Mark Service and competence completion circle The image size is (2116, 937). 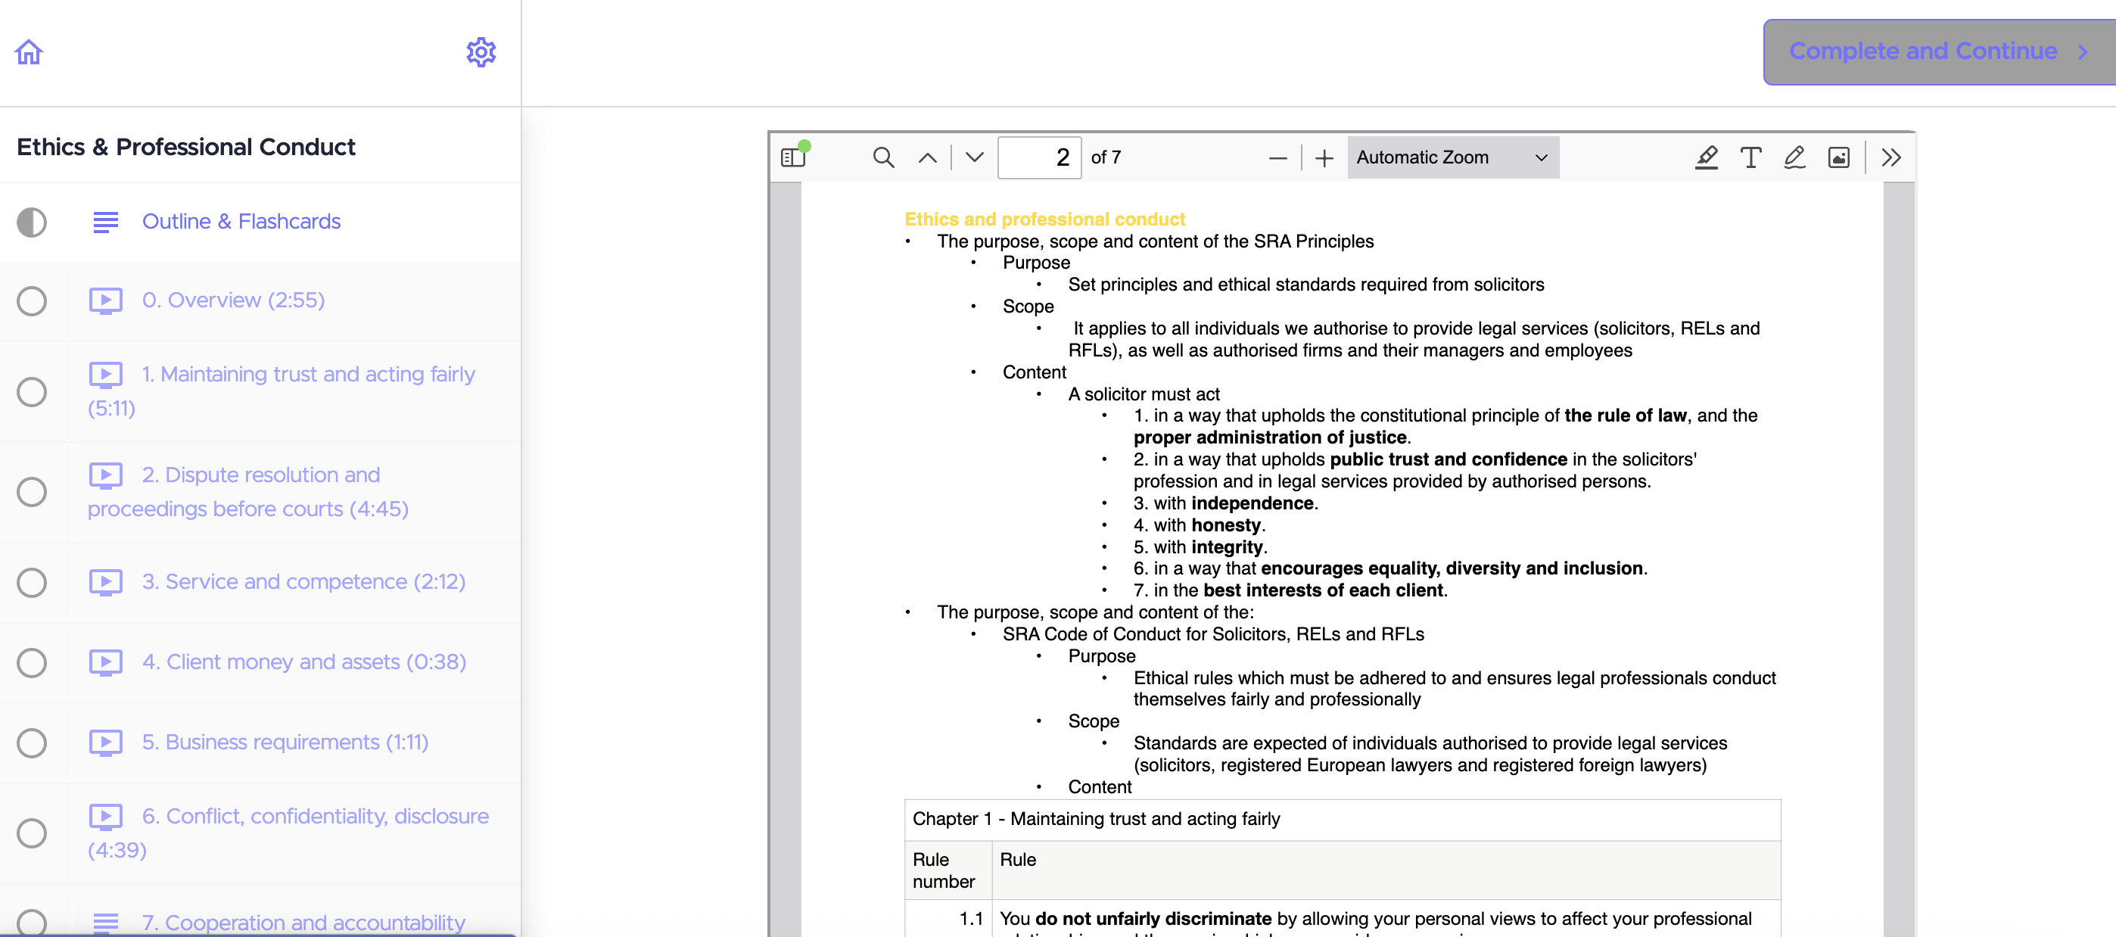coord(32,582)
